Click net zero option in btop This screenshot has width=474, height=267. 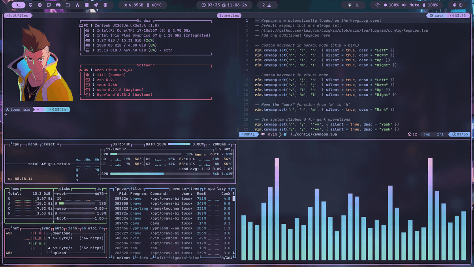coord(73,228)
